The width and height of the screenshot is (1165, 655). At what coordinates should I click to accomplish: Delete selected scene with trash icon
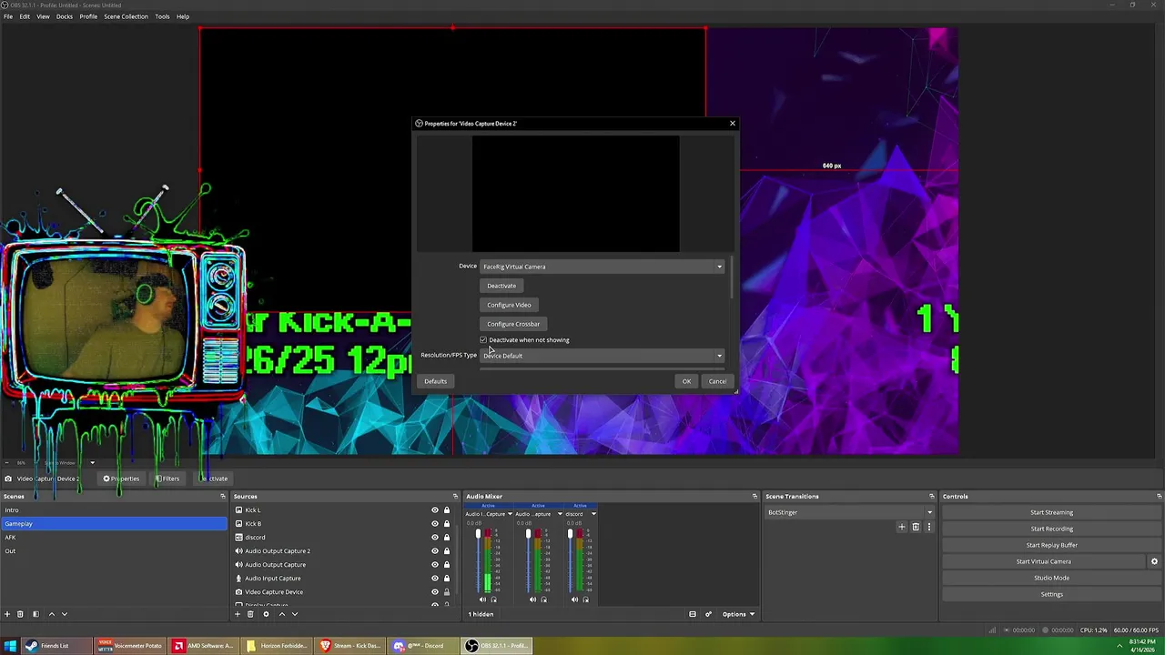click(x=20, y=614)
